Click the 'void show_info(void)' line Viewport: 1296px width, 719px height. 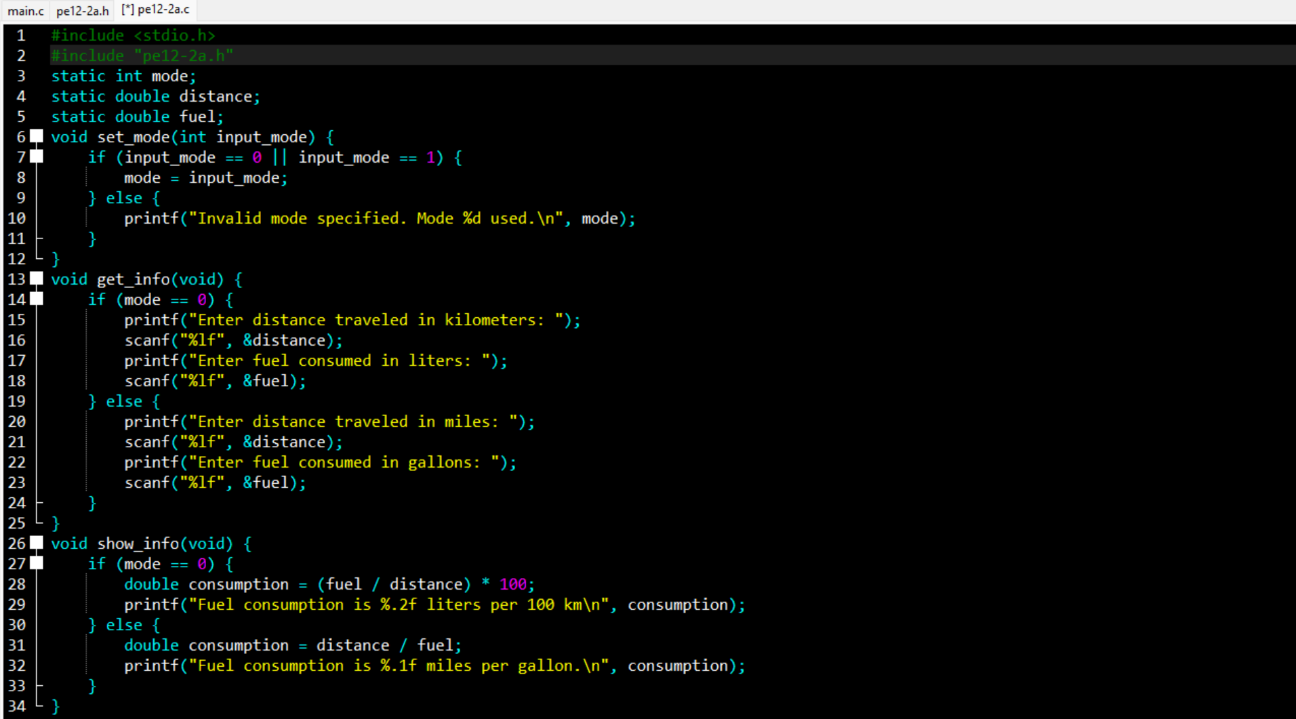coord(151,543)
